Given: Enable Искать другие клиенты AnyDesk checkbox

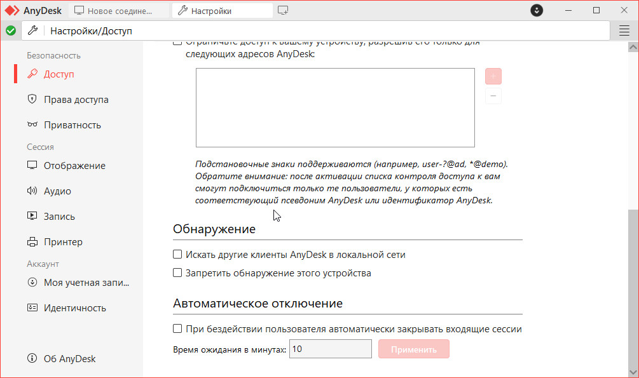Looking at the screenshot, I should 178,255.
